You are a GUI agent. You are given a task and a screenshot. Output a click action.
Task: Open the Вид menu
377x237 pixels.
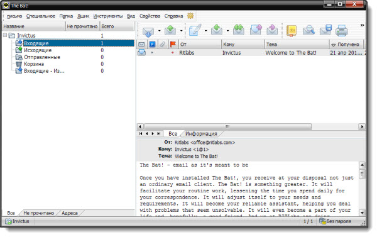point(131,16)
